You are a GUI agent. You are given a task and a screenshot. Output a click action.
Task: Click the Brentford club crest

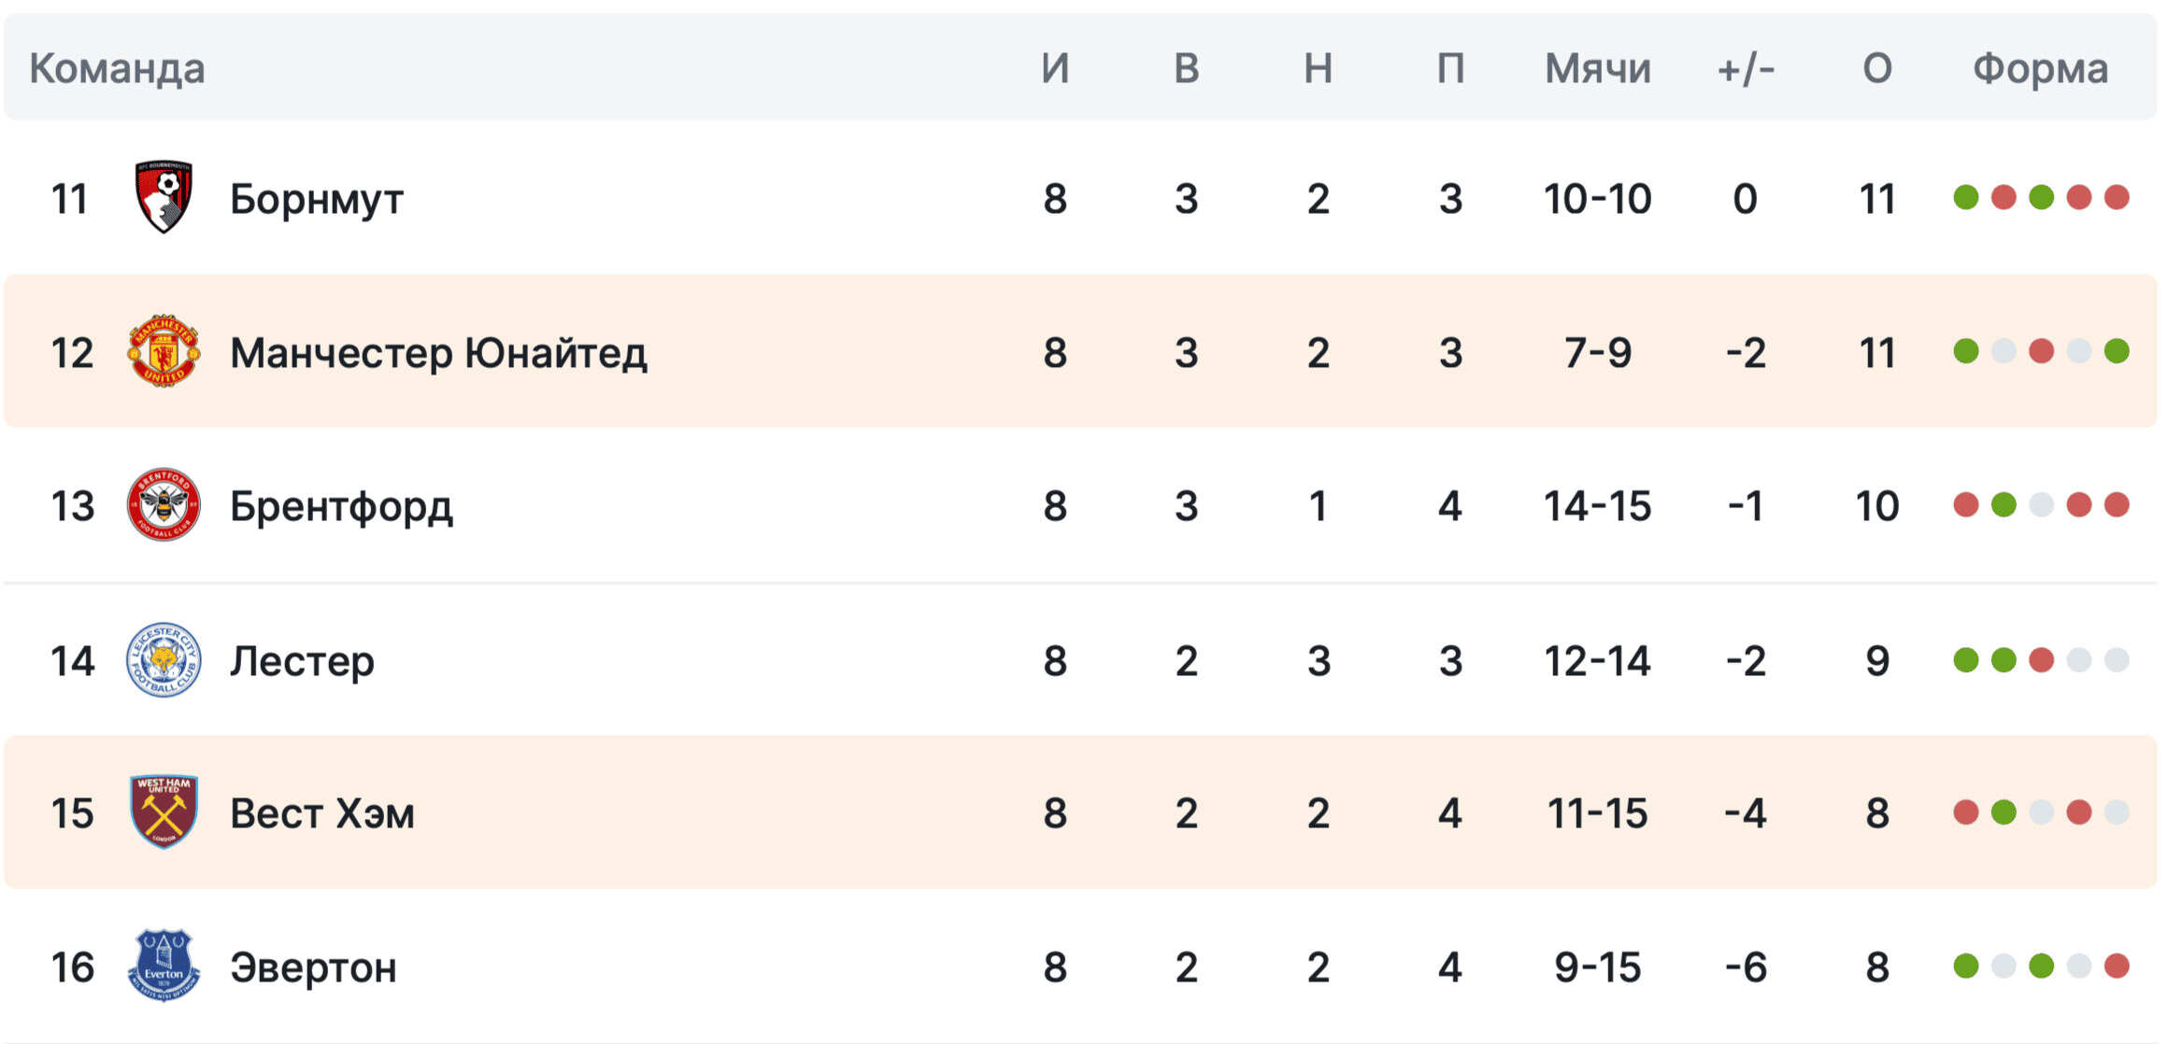(x=164, y=505)
